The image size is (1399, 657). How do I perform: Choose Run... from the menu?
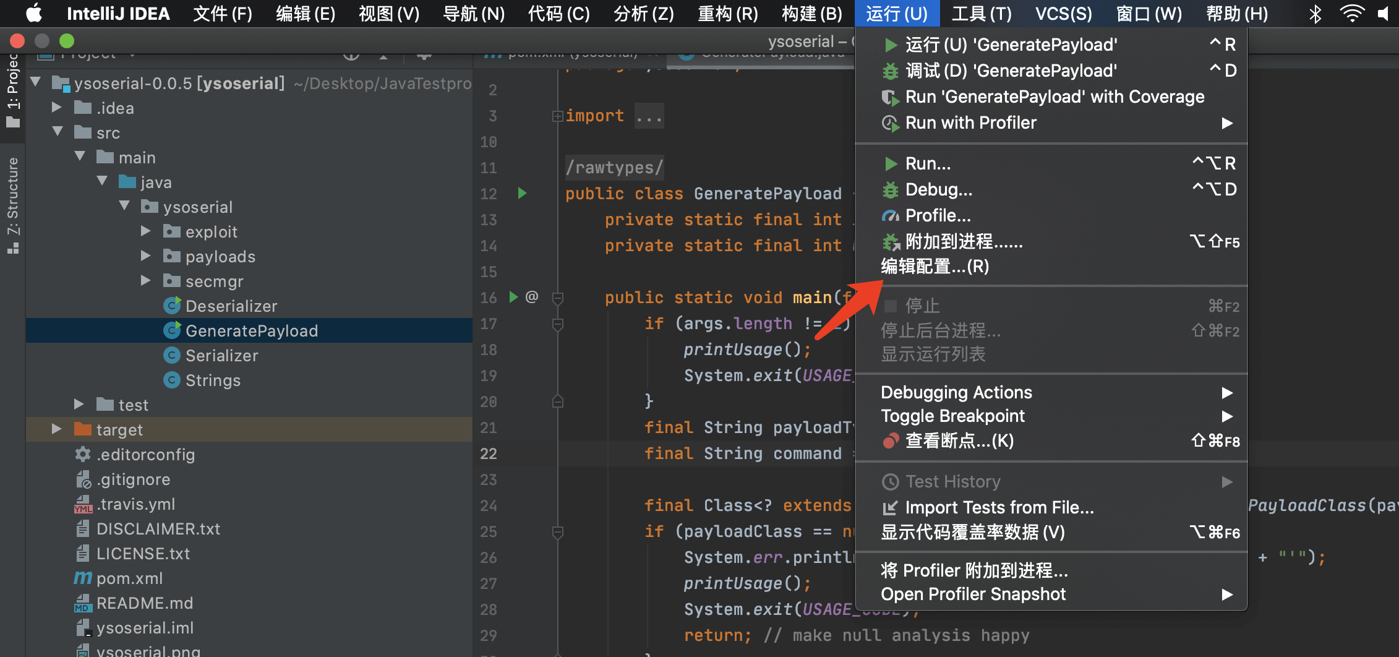tap(1051, 163)
